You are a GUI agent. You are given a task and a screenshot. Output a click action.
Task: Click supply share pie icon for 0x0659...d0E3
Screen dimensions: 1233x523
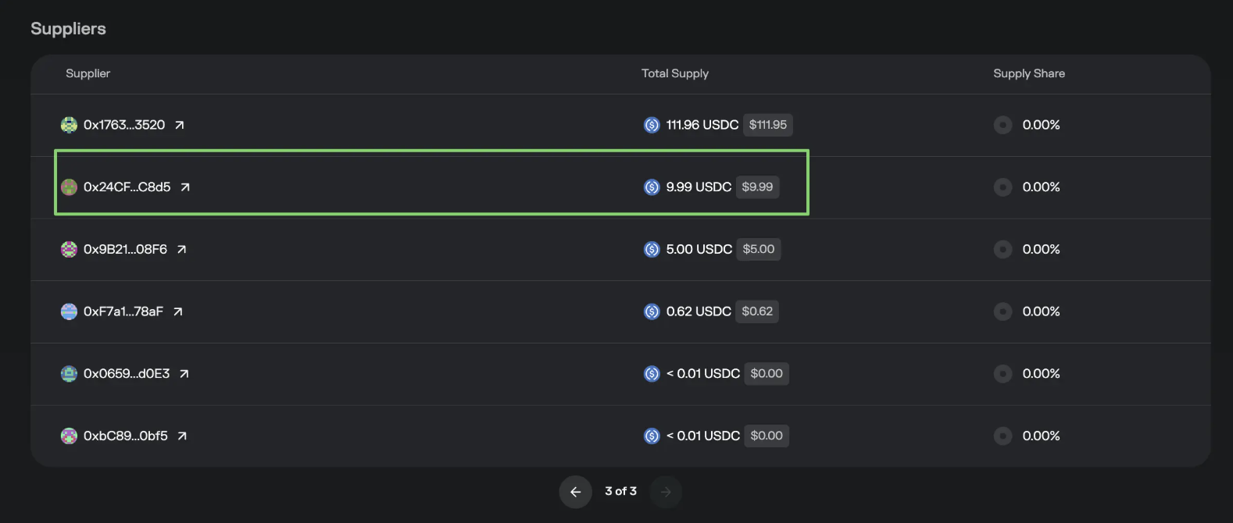click(x=1002, y=374)
